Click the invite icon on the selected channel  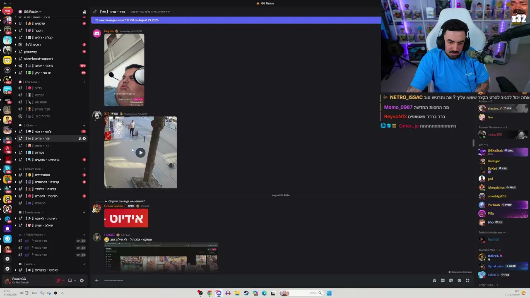(x=80, y=139)
